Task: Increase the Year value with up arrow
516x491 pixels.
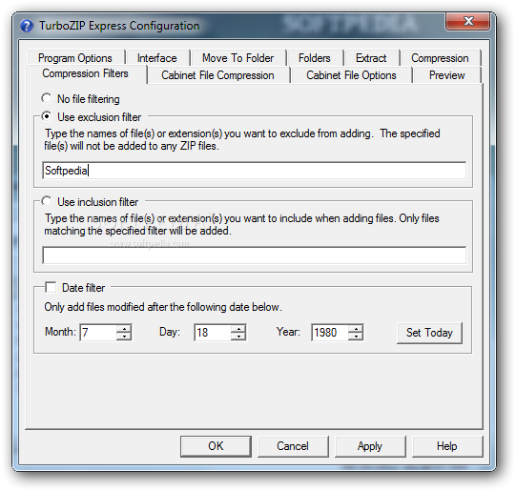Action: (356, 329)
